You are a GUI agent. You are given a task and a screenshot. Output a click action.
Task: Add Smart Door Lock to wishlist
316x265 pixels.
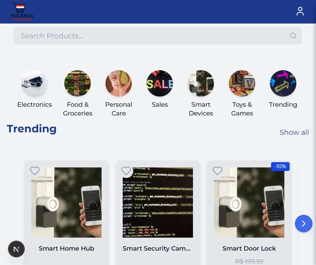(x=218, y=171)
